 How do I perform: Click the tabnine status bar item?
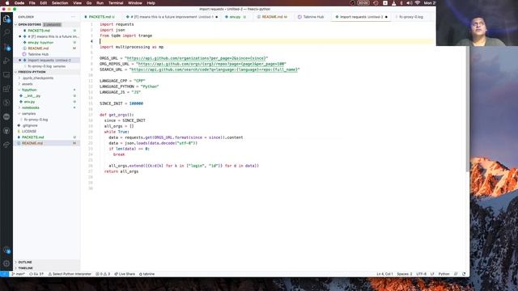(x=147, y=274)
